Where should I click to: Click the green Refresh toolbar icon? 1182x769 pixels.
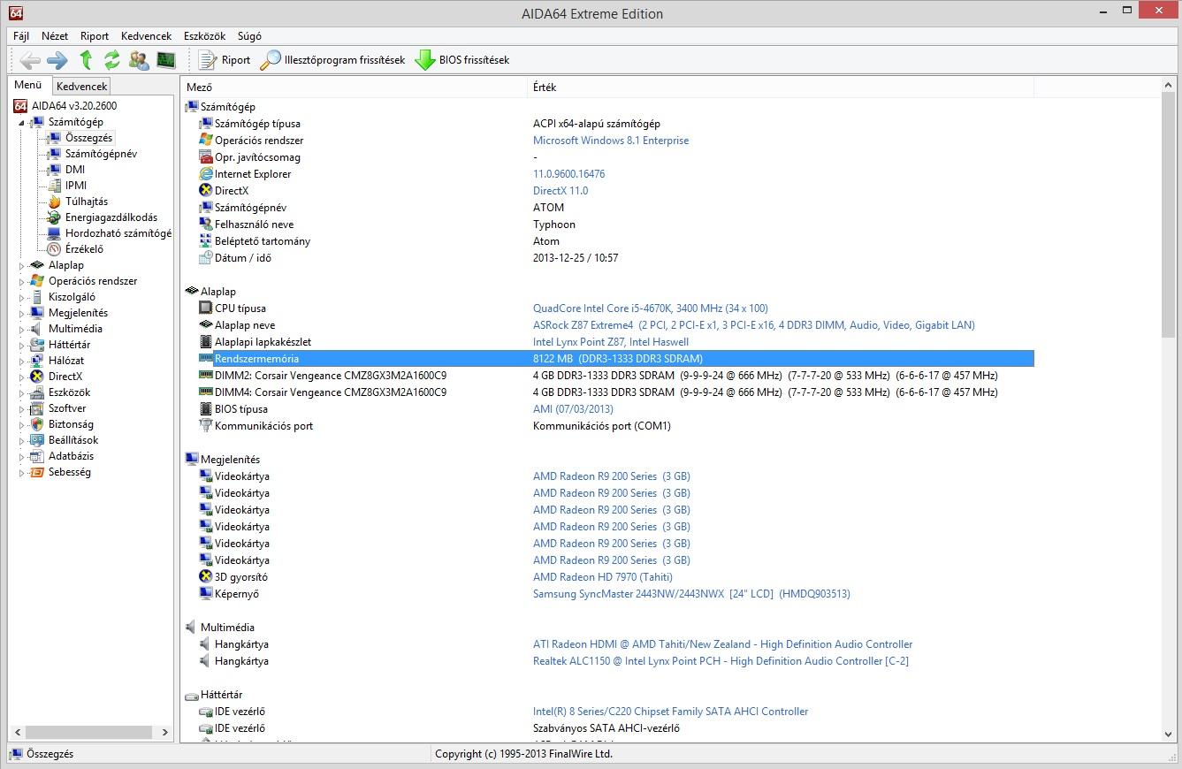[x=111, y=60]
